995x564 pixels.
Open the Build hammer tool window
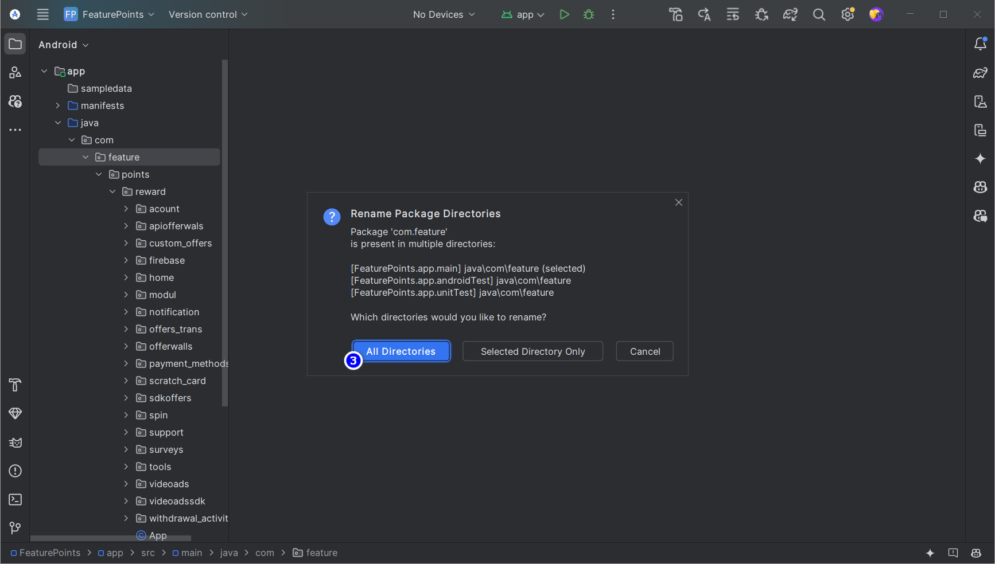point(15,385)
